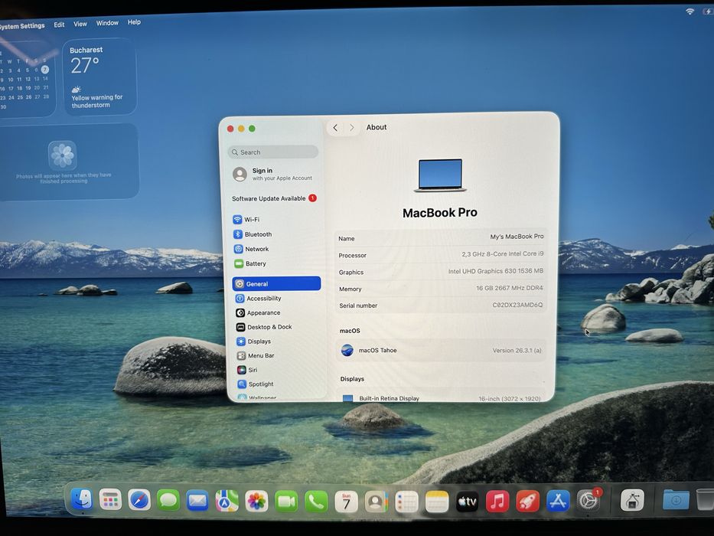714x536 pixels.
Task: Open Photos app in Dock
Action: 256,502
